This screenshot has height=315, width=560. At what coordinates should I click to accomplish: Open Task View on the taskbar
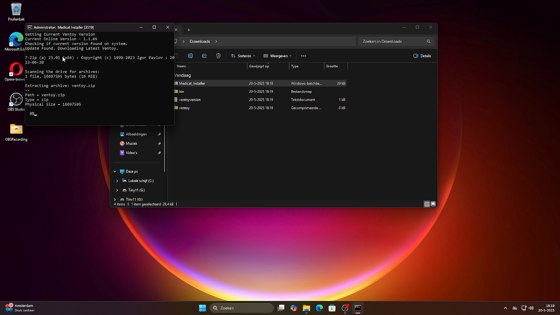coord(281,308)
